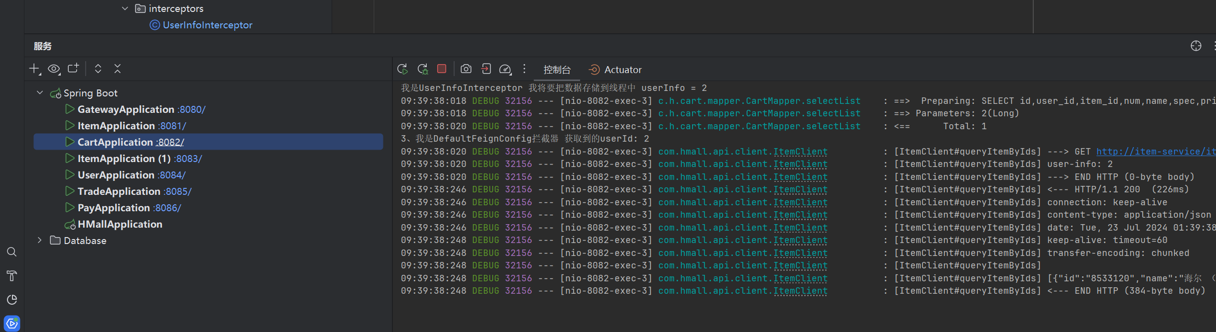Expand the Database tree node

[x=40, y=241]
